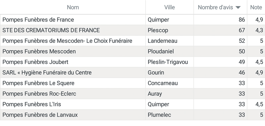The width and height of the screenshot is (265, 126).
Task: Select the Pompes Funèbres de France row
Action: click(132, 20)
